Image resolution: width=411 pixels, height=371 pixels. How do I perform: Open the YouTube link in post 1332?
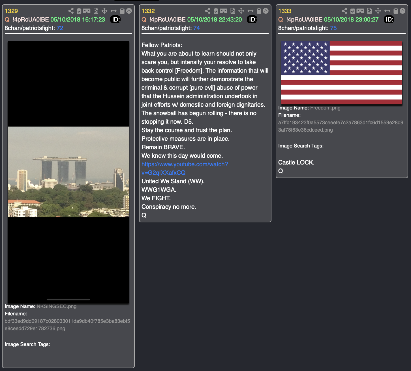pyautogui.click(x=185, y=168)
